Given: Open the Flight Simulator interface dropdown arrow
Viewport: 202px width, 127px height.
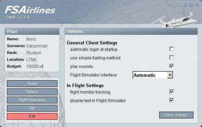Looking at the screenshot, I should 170,75.
